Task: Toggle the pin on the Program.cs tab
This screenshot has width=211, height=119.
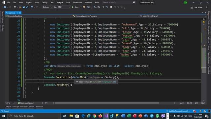Action: tap(17, 13)
